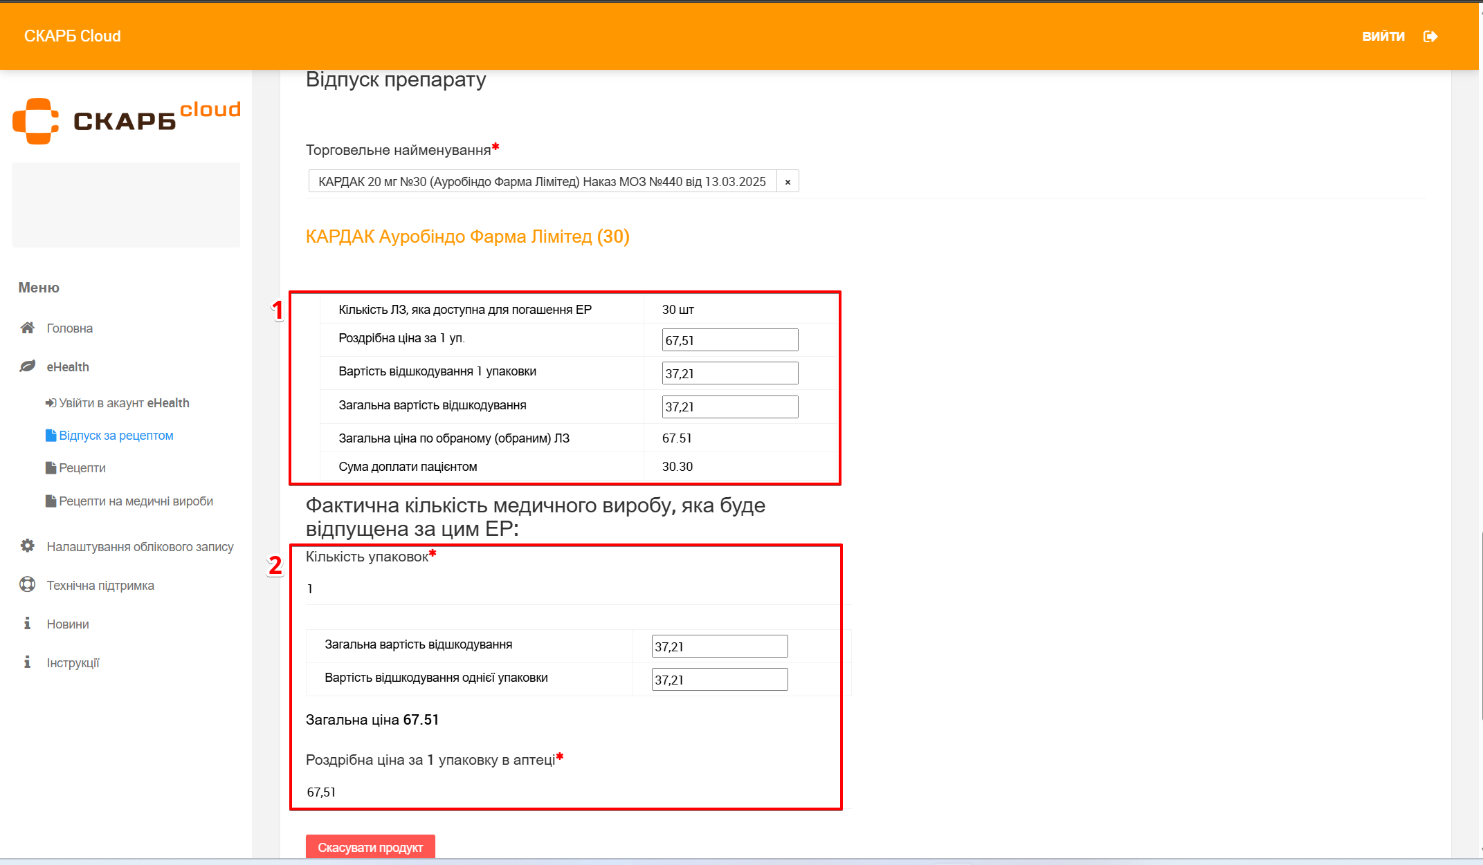
Task: Click the Роздрібна ціна за 1 уп. field
Action: point(729,340)
